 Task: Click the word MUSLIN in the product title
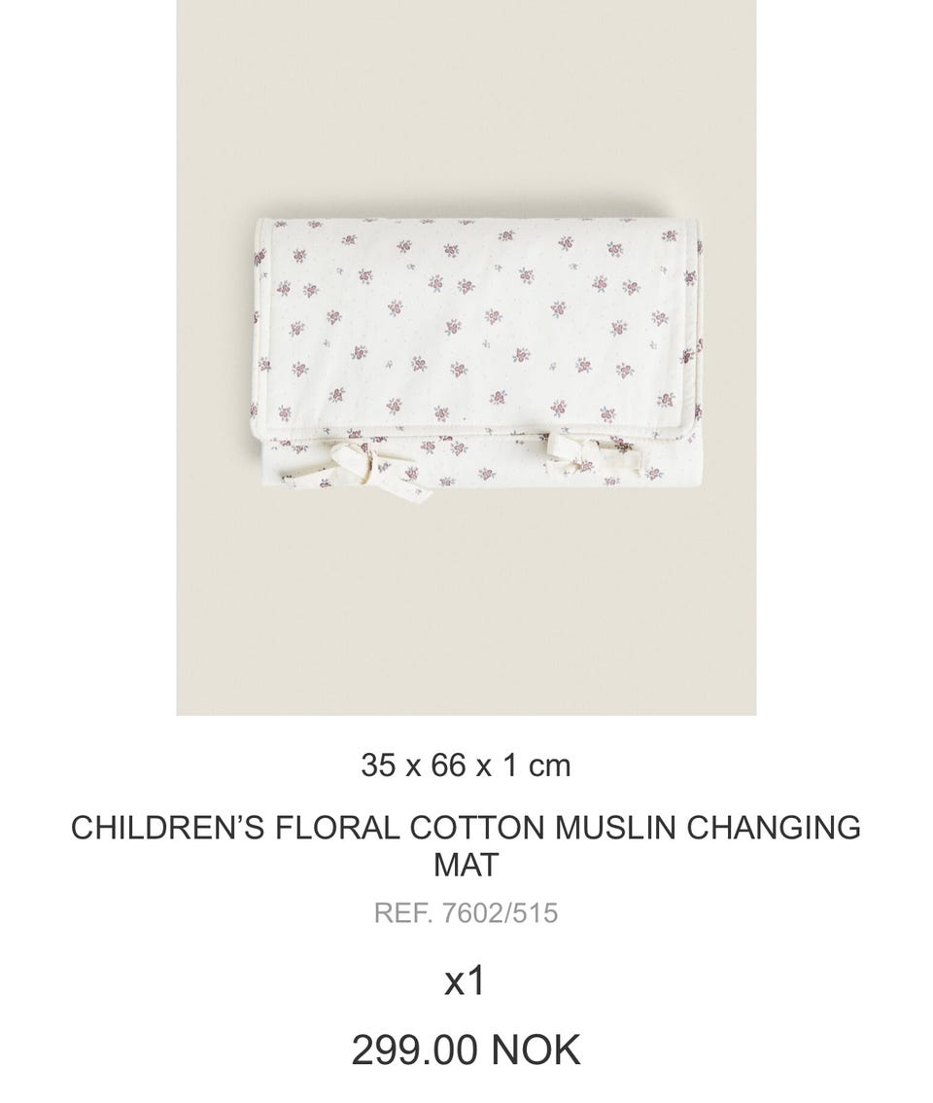pyautogui.click(x=616, y=827)
